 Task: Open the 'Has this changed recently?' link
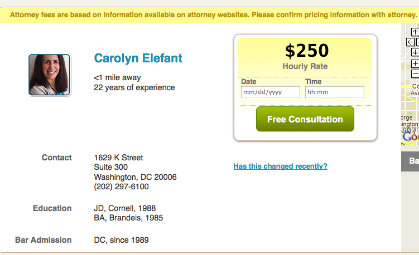tap(280, 166)
